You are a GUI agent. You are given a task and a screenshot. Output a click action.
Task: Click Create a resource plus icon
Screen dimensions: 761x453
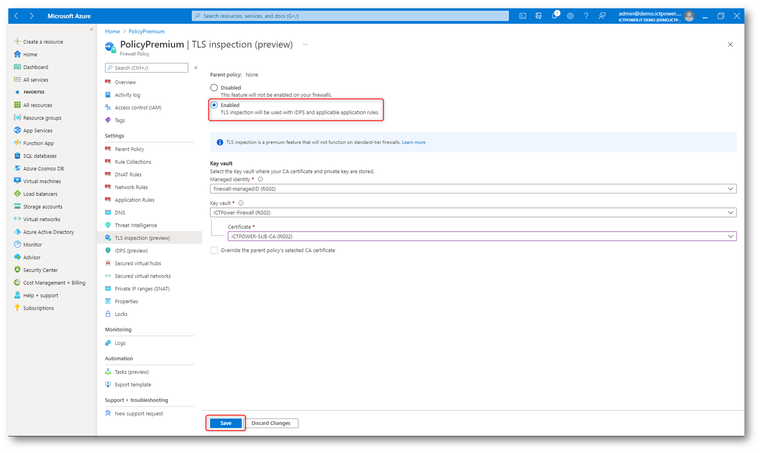(x=17, y=42)
